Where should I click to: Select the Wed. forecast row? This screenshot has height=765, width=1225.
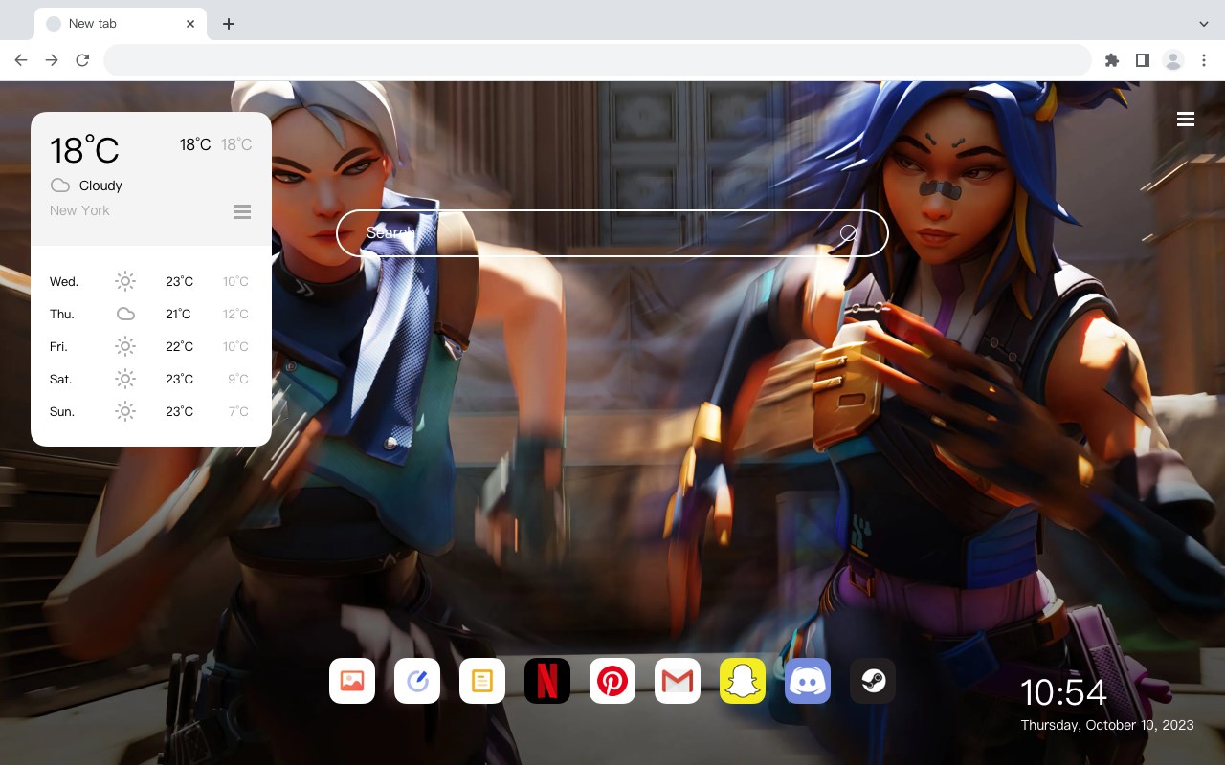[150, 281]
